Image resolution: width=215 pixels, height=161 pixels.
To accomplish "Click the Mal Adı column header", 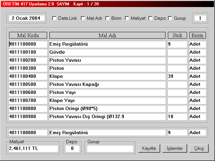I will point(107,35).
